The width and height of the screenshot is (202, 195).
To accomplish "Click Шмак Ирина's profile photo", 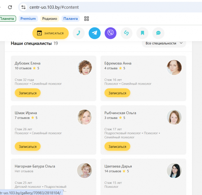I will (x=85, y=117).
